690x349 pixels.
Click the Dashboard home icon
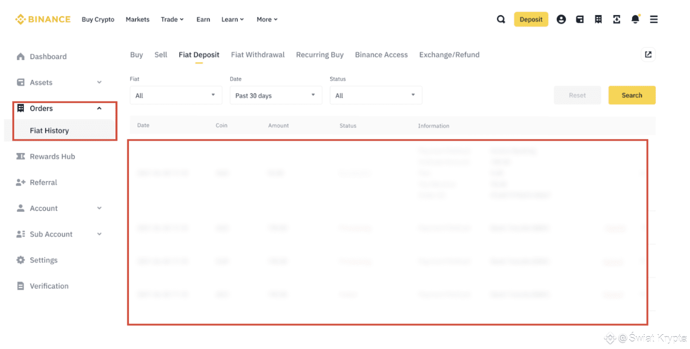tap(21, 56)
